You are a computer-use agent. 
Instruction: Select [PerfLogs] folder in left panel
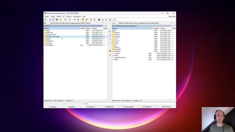click(x=75, y=33)
